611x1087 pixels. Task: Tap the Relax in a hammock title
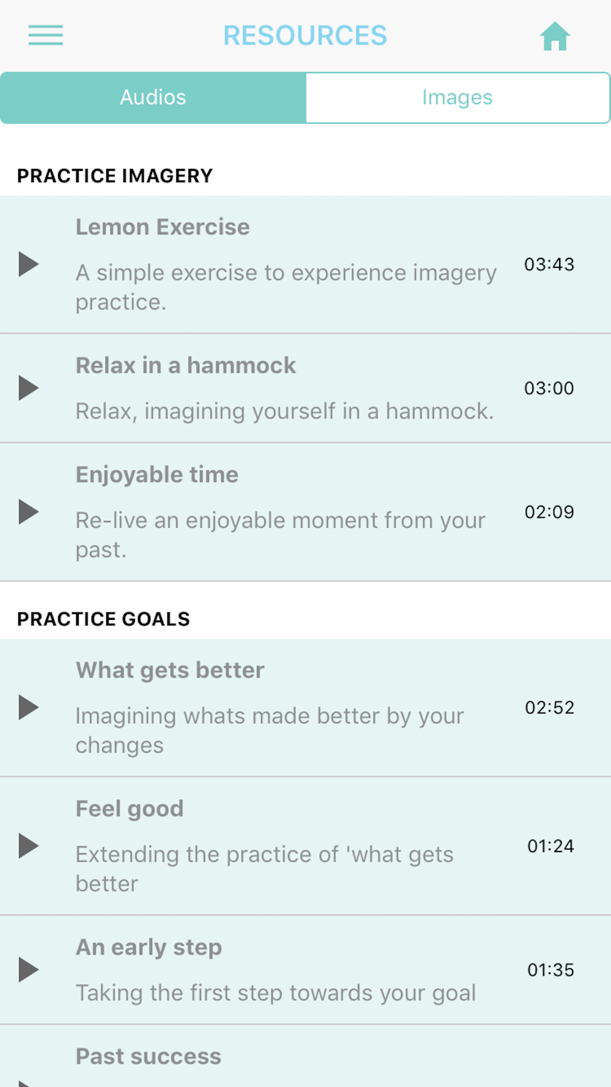pos(186,366)
